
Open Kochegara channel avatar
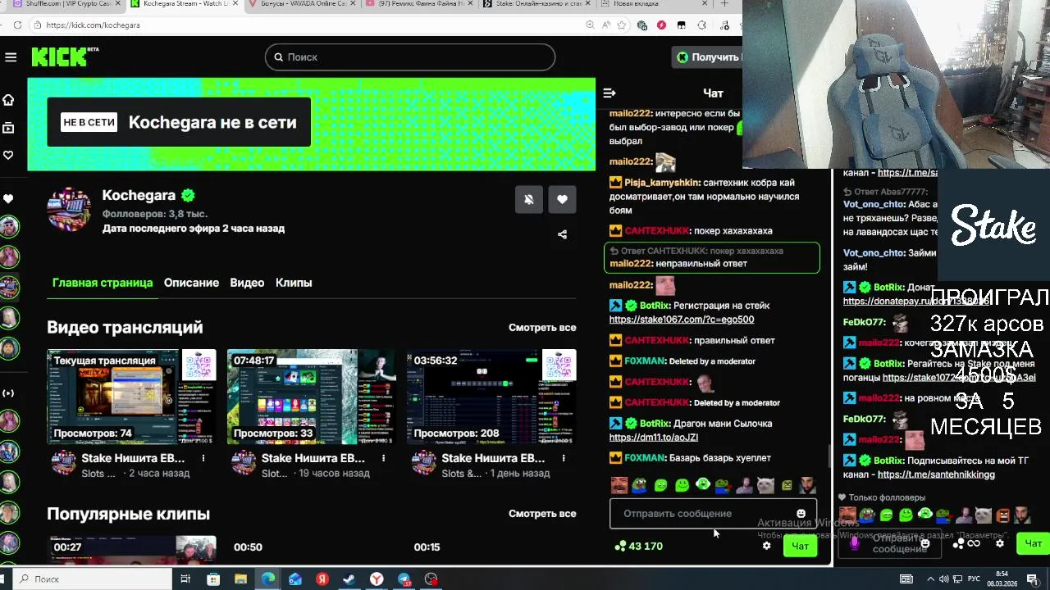coord(70,211)
